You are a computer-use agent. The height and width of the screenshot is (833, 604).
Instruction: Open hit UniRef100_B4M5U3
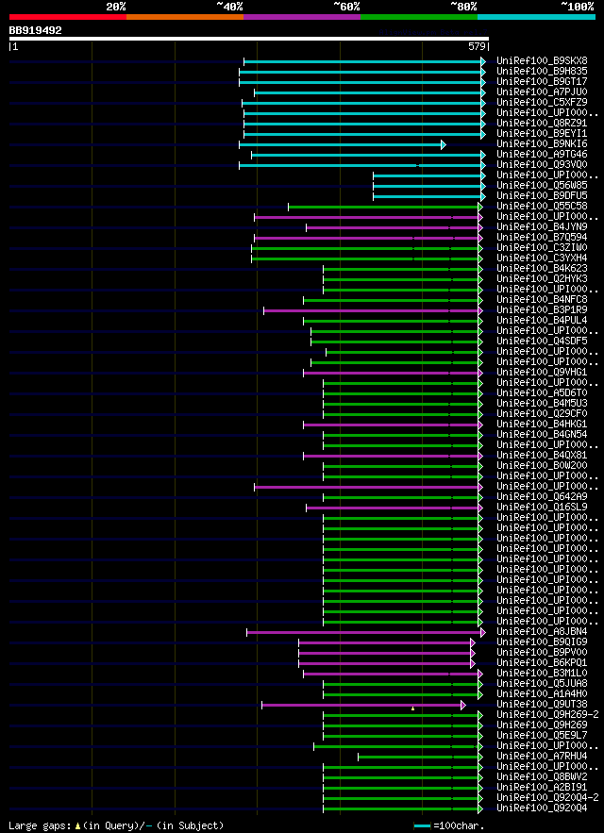tap(542, 403)
